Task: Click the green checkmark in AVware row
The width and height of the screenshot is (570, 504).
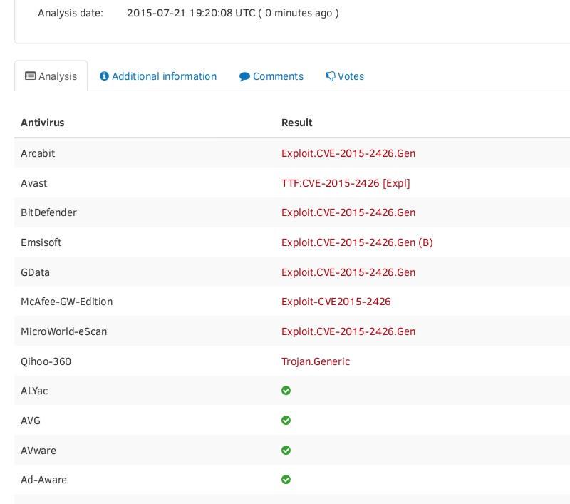Action: pos(286,451)
